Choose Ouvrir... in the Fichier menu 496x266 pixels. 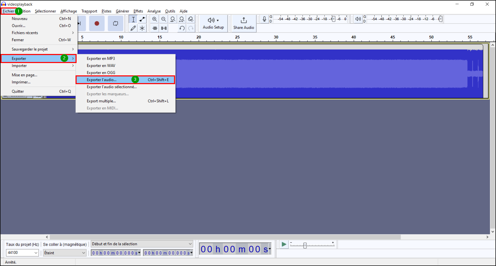coord(39,26)
